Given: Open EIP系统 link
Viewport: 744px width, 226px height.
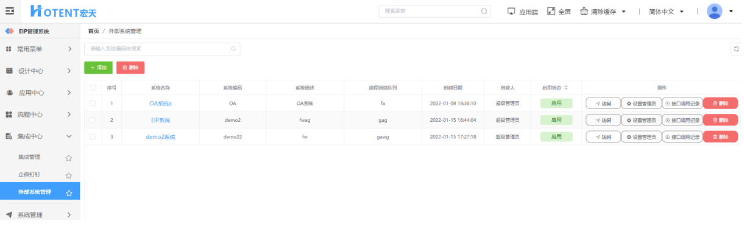Looking at the screenshot, I should click(x=161, y=120).
